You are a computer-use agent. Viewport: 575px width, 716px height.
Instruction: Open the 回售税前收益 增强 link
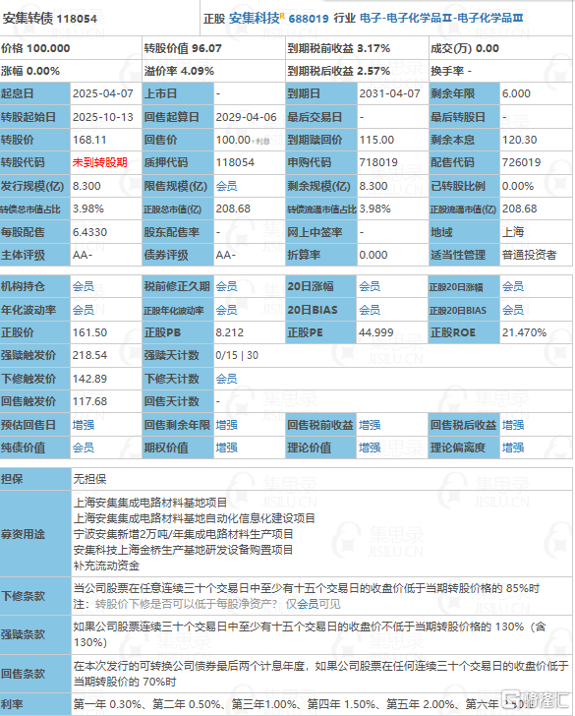(x=370, y=425)
